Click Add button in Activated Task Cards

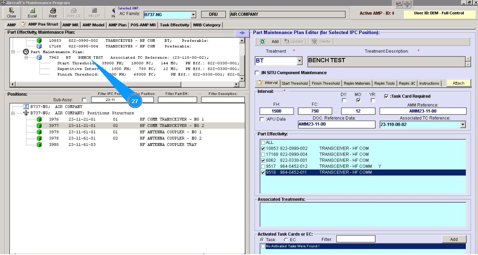tap(454, 240)
